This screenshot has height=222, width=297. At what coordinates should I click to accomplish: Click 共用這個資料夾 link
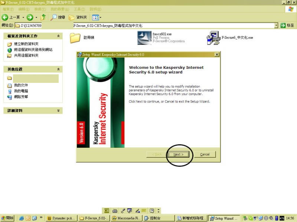(x=26, y=55)
